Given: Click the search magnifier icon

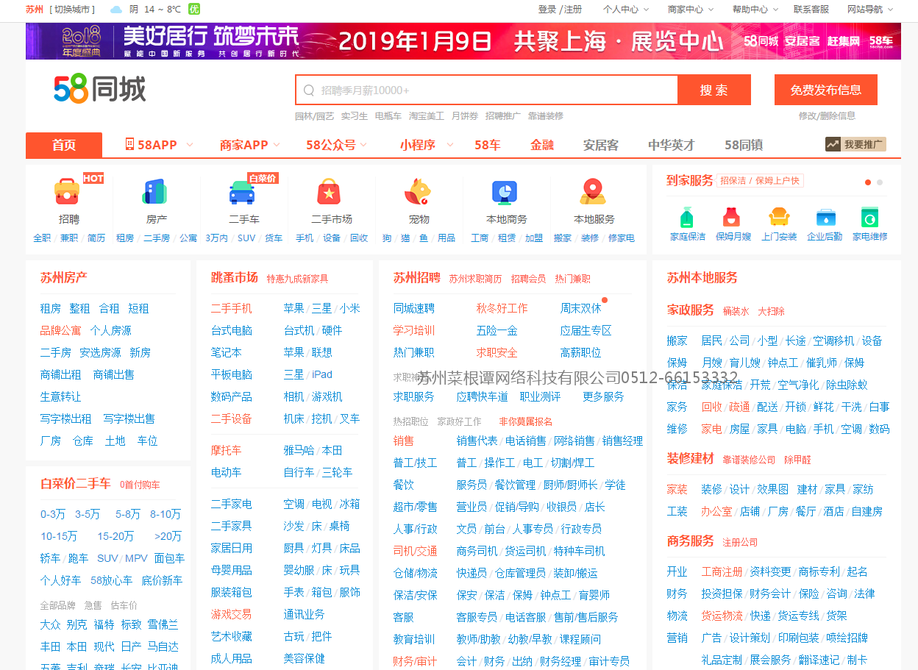Looking at the screenshot, I should [x=308, y=90].
